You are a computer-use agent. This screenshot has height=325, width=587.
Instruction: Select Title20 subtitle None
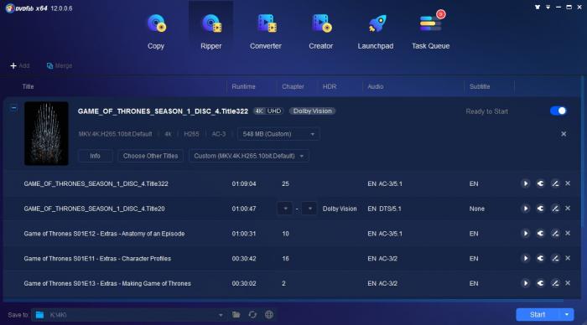click(476, 209)
